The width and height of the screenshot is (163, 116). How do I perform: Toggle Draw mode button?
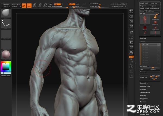click(x=29, y=5)
